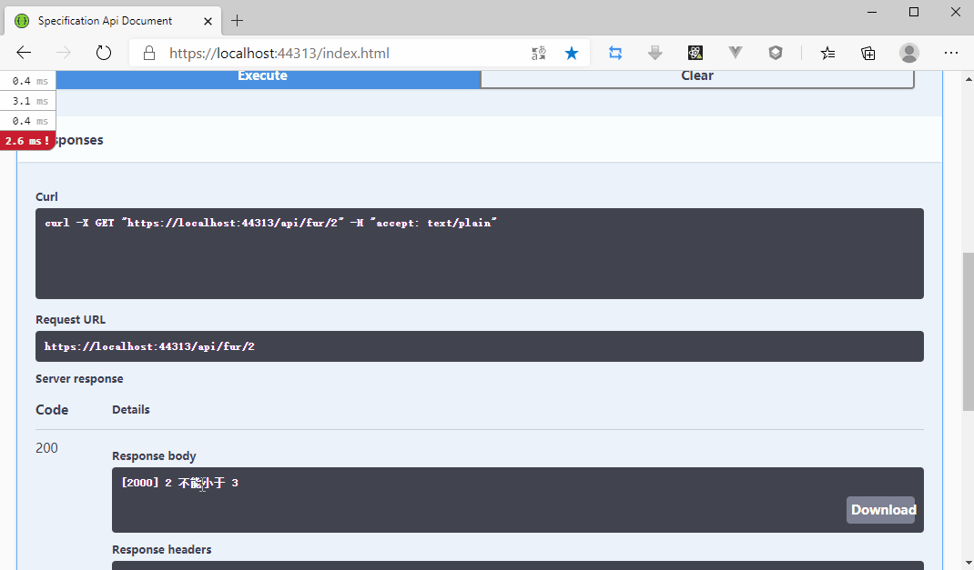Image resolution: width=974 pixels, height=570 pixels.
Task: Refresh the current page
Action: [104, 53]
